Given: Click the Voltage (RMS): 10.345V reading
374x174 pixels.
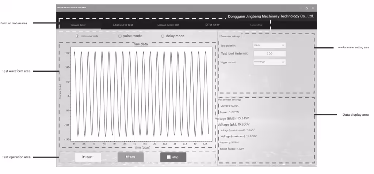Looking at the screenshot, I should pyautogui.click(x=232, y=118).
